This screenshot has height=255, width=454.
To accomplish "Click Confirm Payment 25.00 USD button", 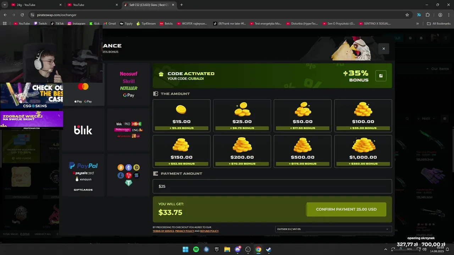I will [x=346, y=209].
